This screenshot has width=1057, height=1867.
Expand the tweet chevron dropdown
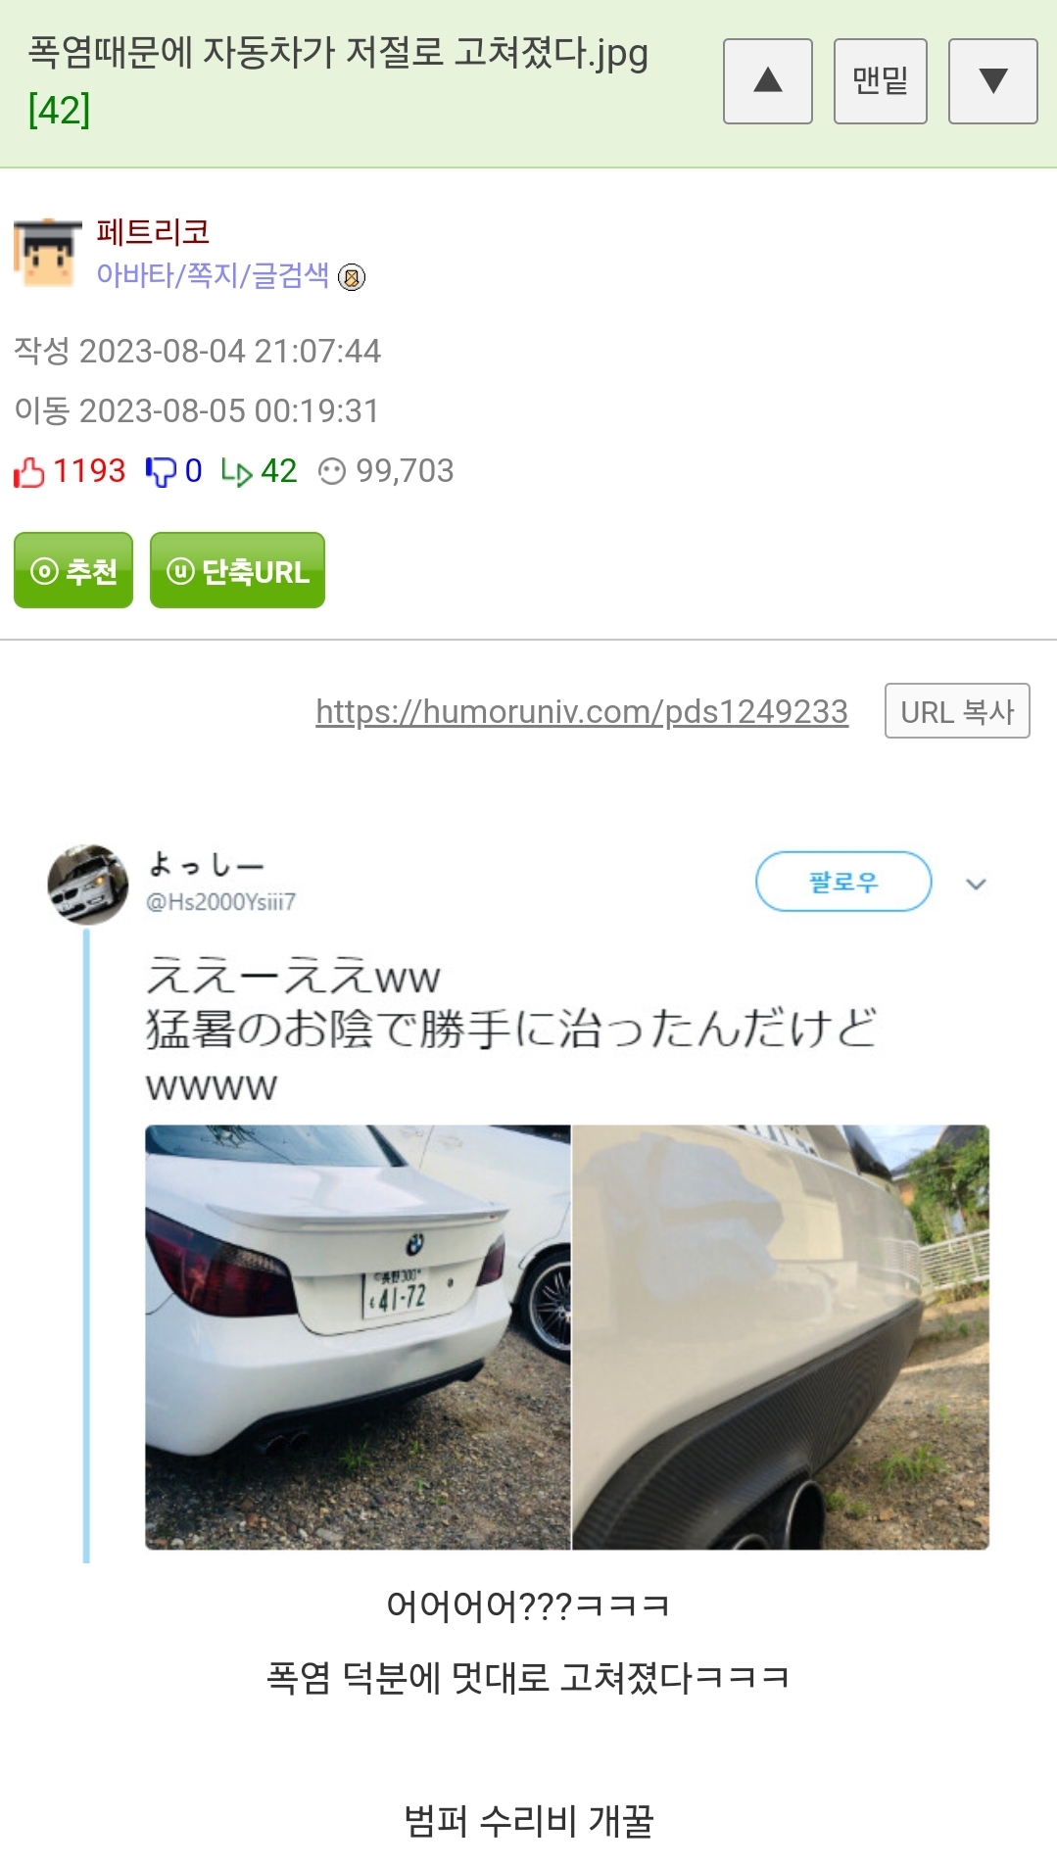point(976,884)
